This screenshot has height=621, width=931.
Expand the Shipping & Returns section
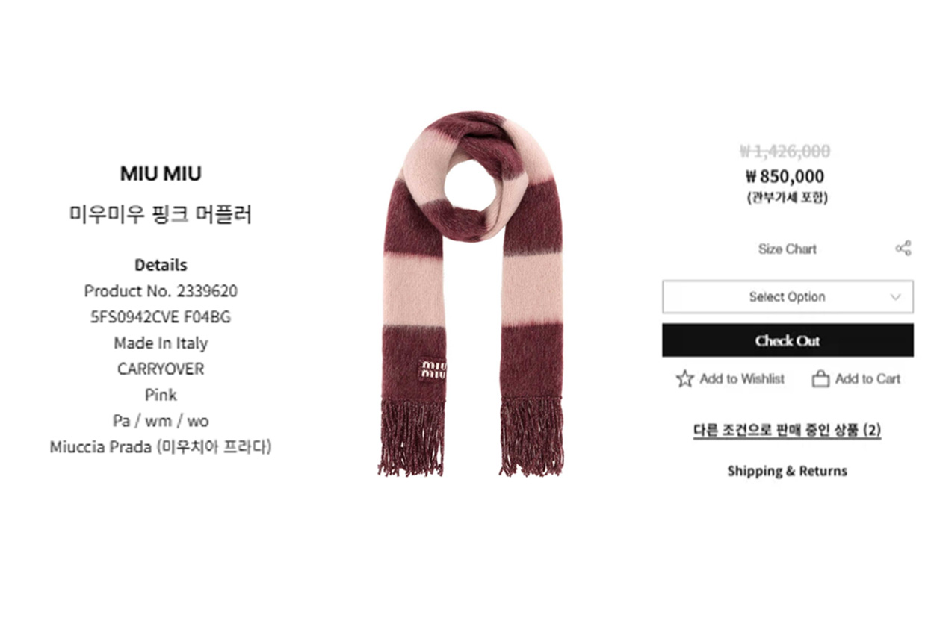point(788,471)
